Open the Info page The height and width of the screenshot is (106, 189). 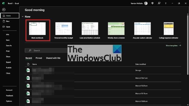[x=8, y=35]
